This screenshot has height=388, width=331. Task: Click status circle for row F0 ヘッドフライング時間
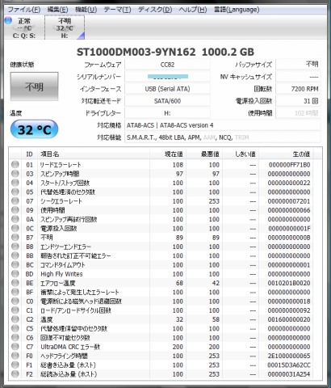[15, 356]
